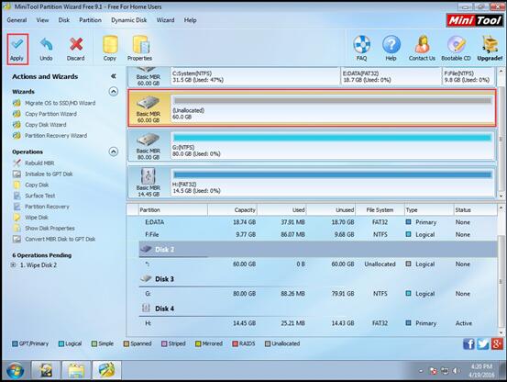Screen dimensions: 507x382
Task: Sort by the File System column header
Action: pos(380,209)
